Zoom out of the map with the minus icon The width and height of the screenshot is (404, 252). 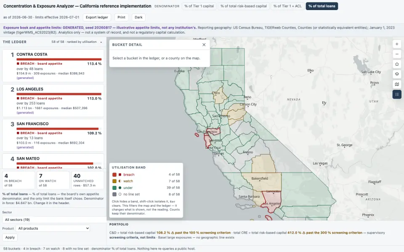(x=397, y=54)
